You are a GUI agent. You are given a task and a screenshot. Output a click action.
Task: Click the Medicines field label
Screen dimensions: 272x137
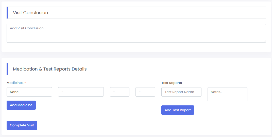point(15,83)
